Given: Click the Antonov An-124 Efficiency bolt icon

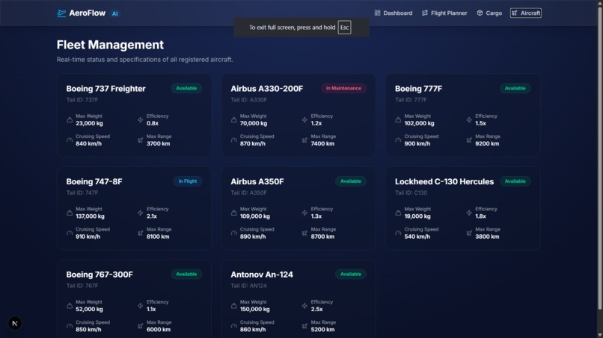Looking at the screenshot, I should pos(304,306).
